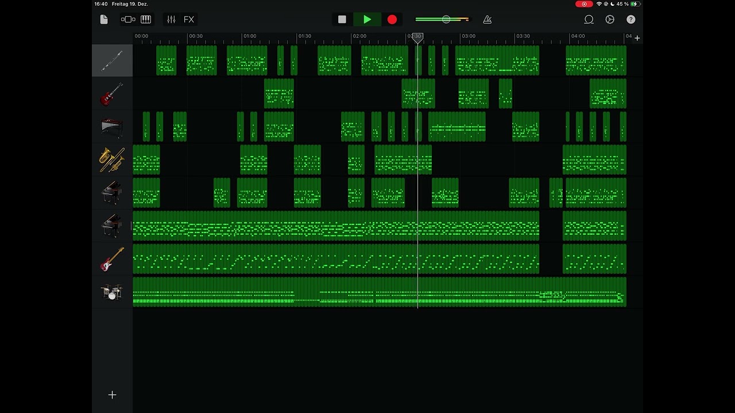The image size is (735, 413).
Task: Start playback with Play button
Action: point(367,20)
